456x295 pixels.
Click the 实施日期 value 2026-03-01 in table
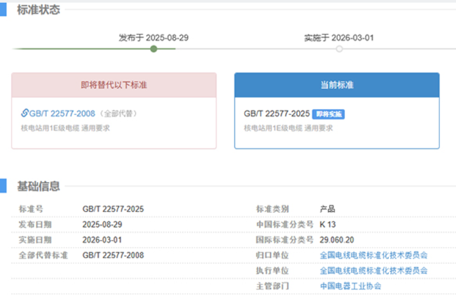click(102, 240)
